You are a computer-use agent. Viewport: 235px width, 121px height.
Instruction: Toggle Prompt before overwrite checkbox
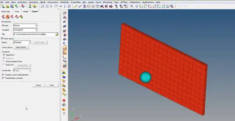(x=3, y=78)
